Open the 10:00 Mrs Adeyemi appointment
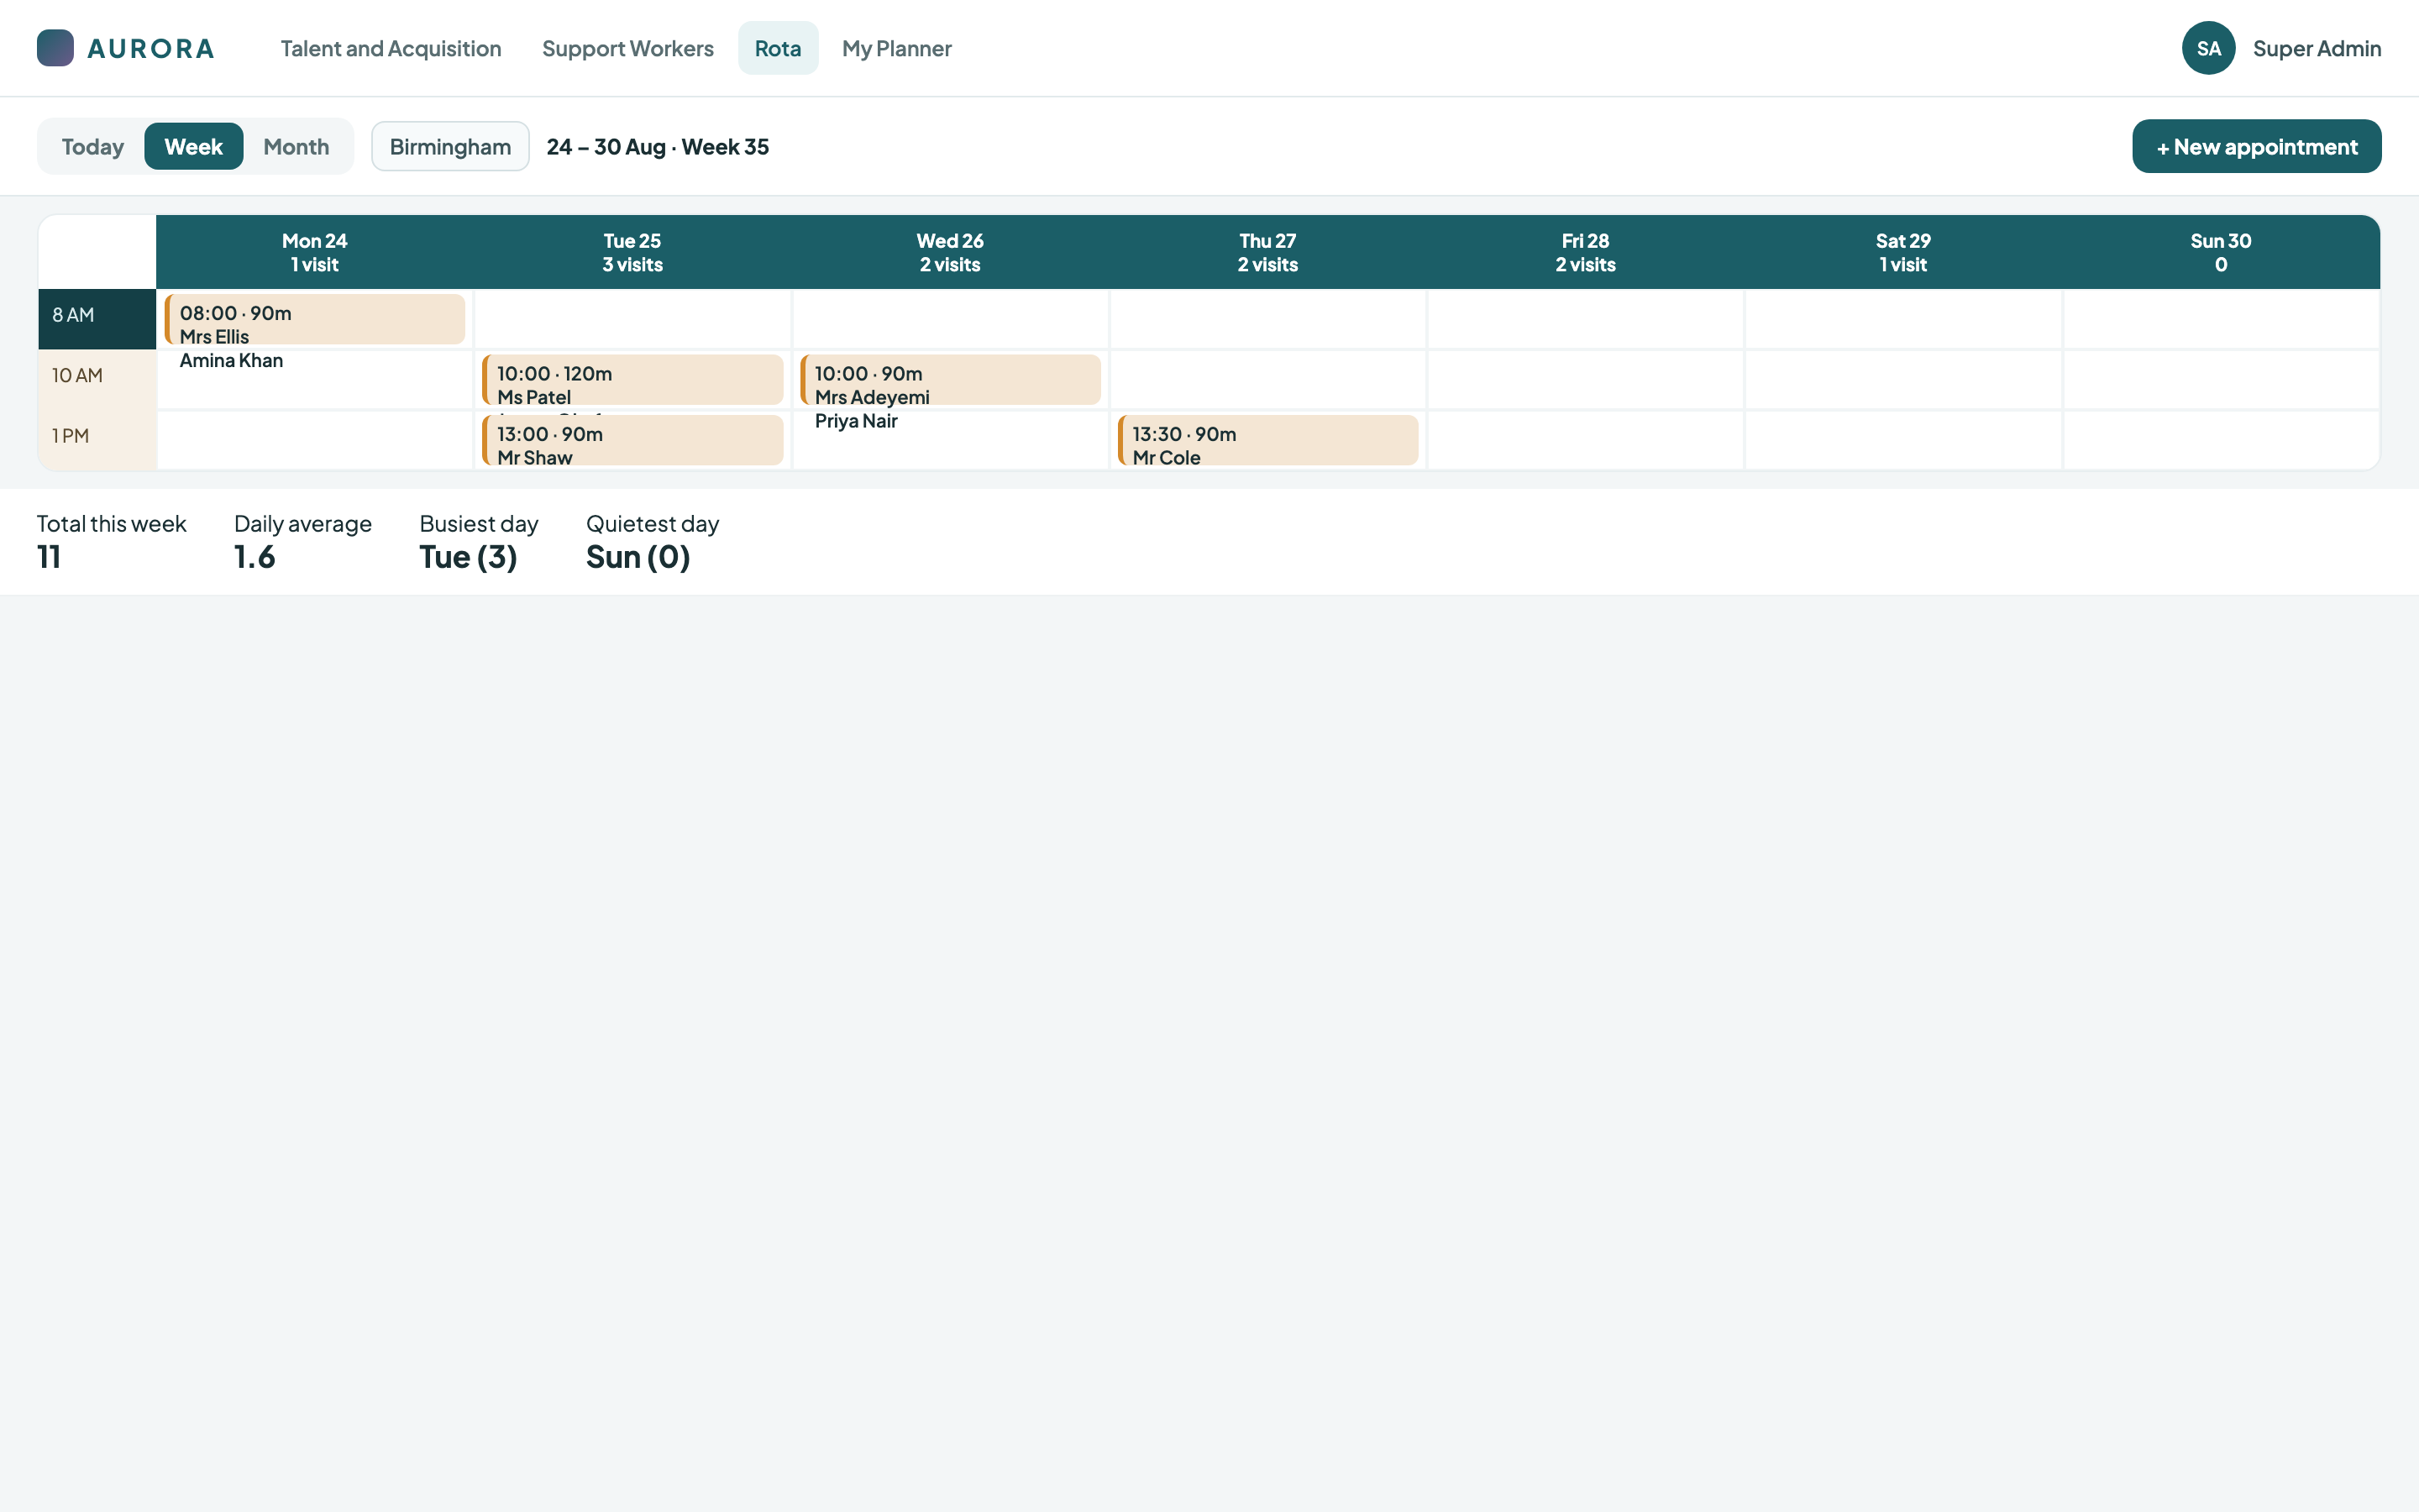2419x1512 pixels. pos(951,379)
